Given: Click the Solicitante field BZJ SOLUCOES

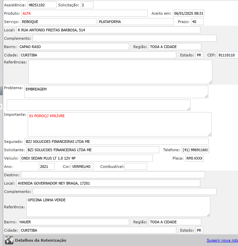Looking at the screenshot, I should (x=93, y=150).
